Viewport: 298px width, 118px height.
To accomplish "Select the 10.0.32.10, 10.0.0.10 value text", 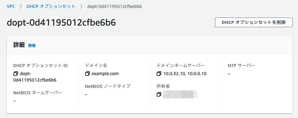I will pyautogui.click(x=185, y=74).
